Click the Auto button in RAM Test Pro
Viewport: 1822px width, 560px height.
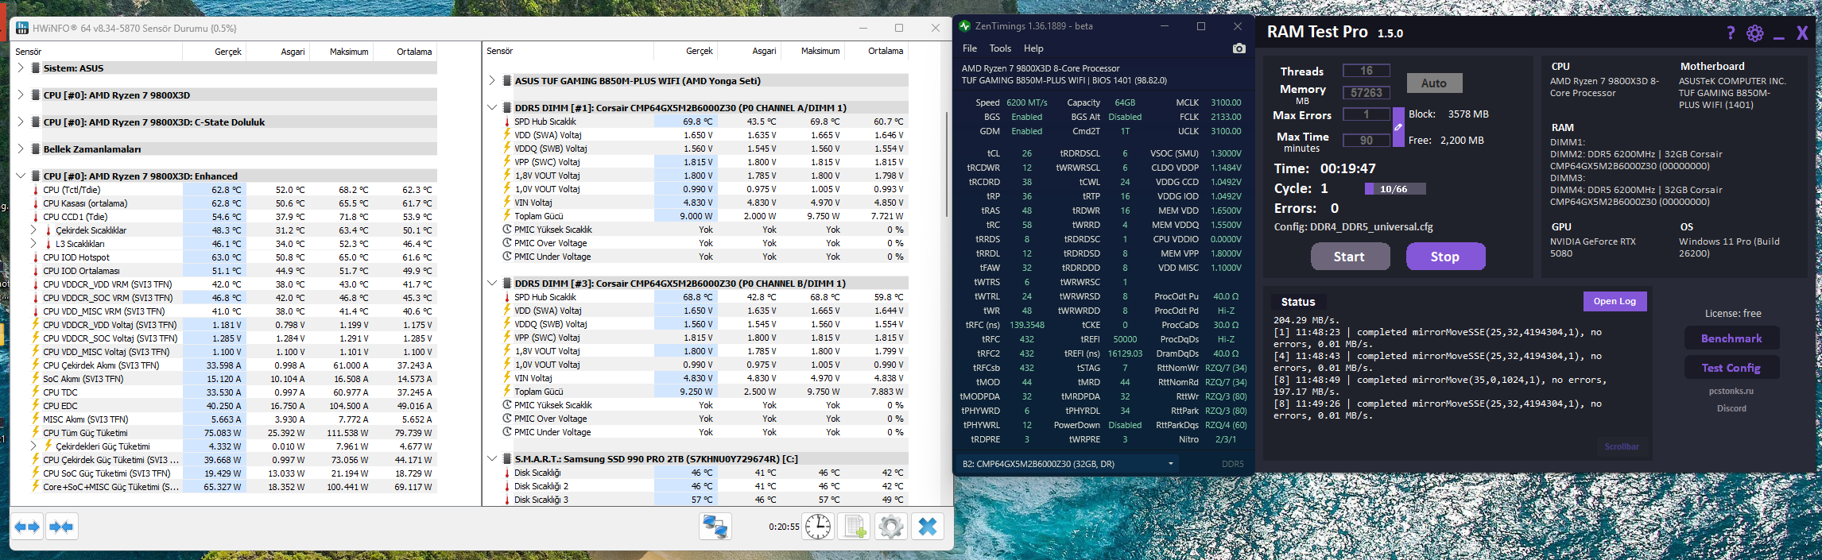(1433, 83)
